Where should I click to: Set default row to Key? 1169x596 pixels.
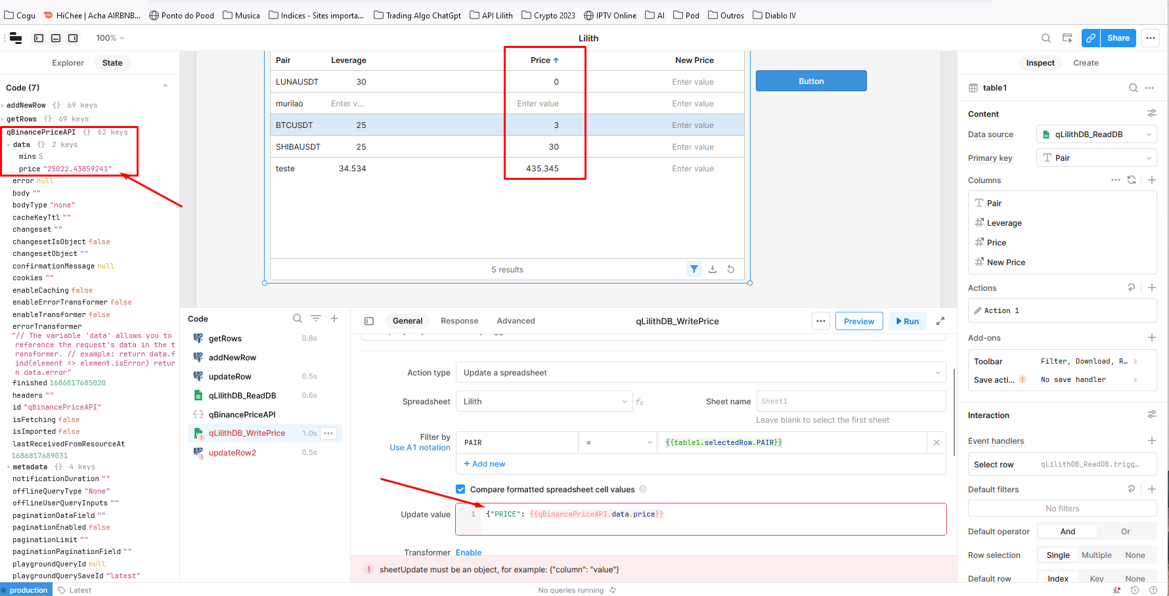[x=1097, y=579]
